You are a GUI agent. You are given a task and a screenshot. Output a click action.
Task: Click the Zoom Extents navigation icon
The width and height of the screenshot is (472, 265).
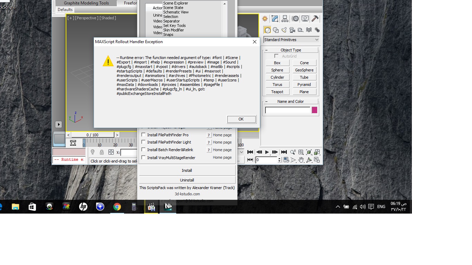pyautogui.click(x=309, y=152)
